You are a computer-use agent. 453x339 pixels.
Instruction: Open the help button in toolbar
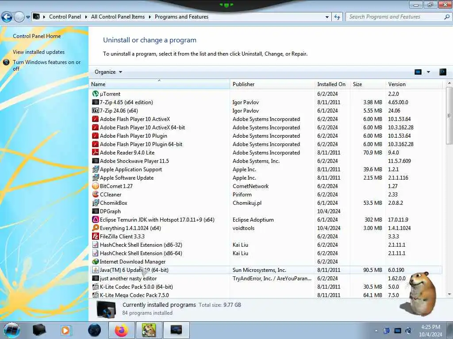tap(442, 72)
